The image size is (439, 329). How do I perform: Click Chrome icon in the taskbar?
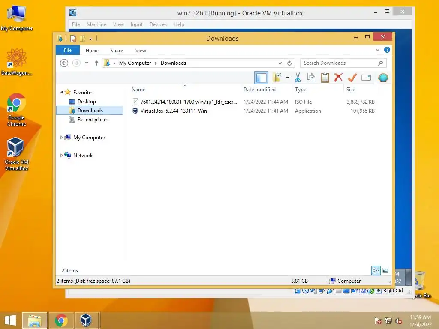[x=61, y=320]
